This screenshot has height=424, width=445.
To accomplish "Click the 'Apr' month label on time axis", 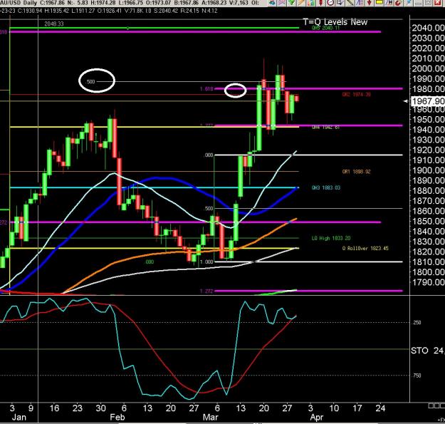I will pos(316,418).
